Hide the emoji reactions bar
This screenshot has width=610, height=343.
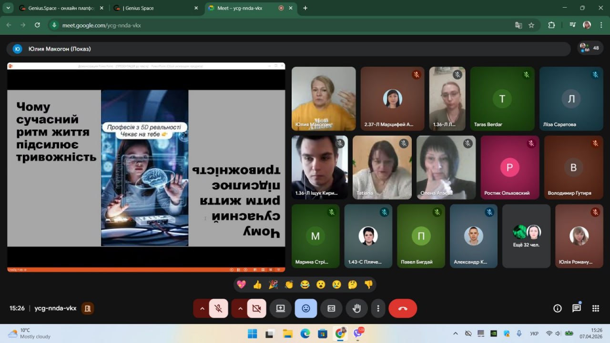pos(305,309)
